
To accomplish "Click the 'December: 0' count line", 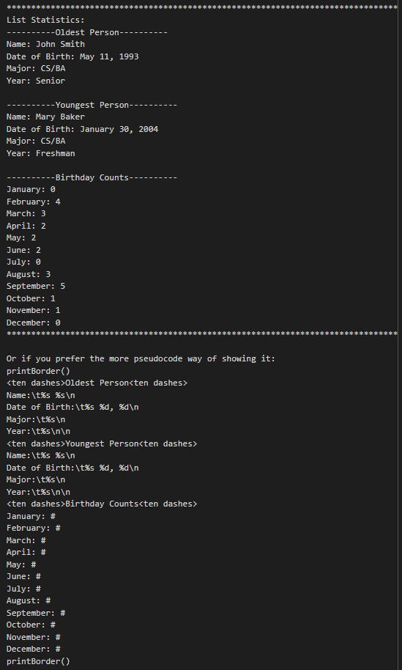I will pos(33,323).
